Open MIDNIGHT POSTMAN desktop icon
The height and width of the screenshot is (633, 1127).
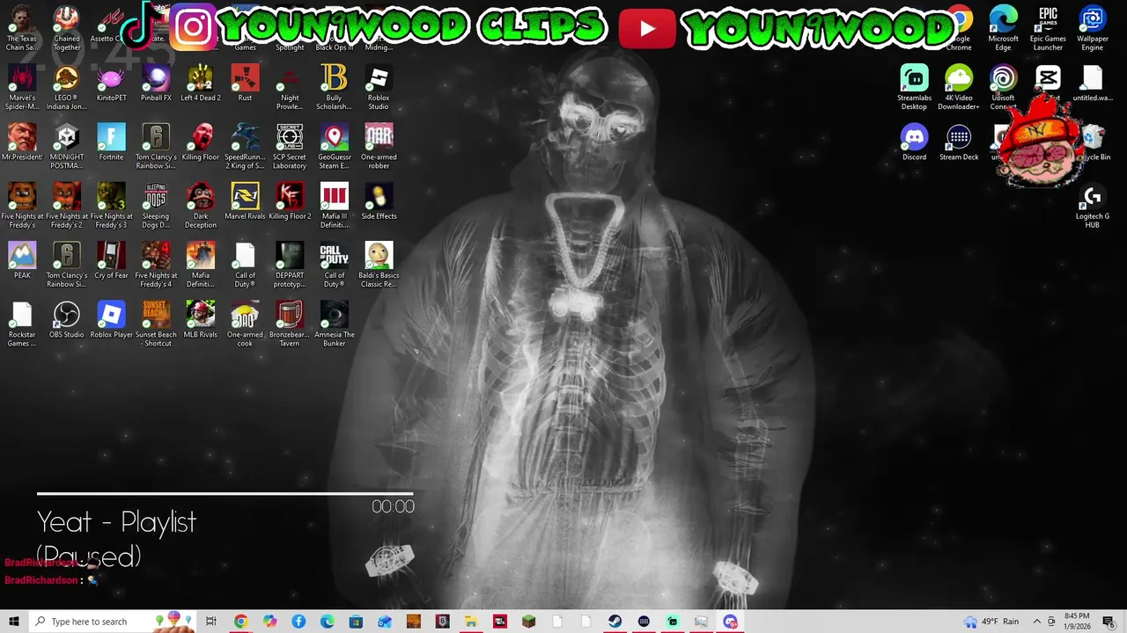67,147
